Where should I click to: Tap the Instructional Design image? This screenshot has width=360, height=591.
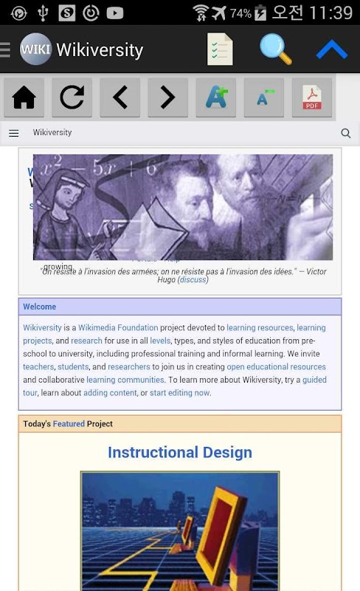pyautogui.click(x=180, y=530)
